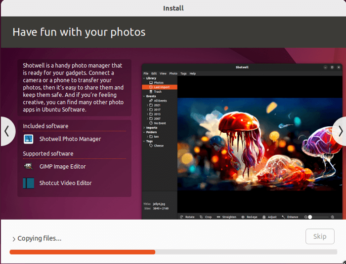Viewport: 346px width, 264px height.
Task: Collapse the Library section in Shotwell
Action: (x=144, y=78)
